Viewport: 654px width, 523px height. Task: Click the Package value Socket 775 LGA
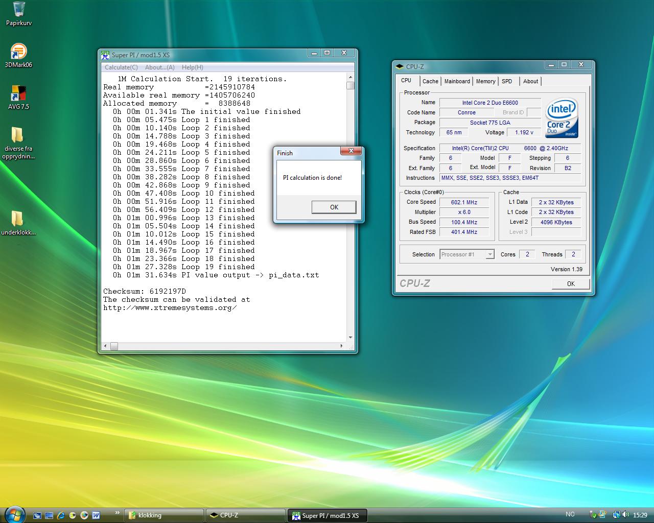[490, 123]
